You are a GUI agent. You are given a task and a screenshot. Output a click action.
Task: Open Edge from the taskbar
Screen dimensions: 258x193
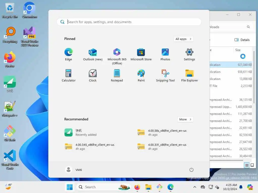[171, 187]
